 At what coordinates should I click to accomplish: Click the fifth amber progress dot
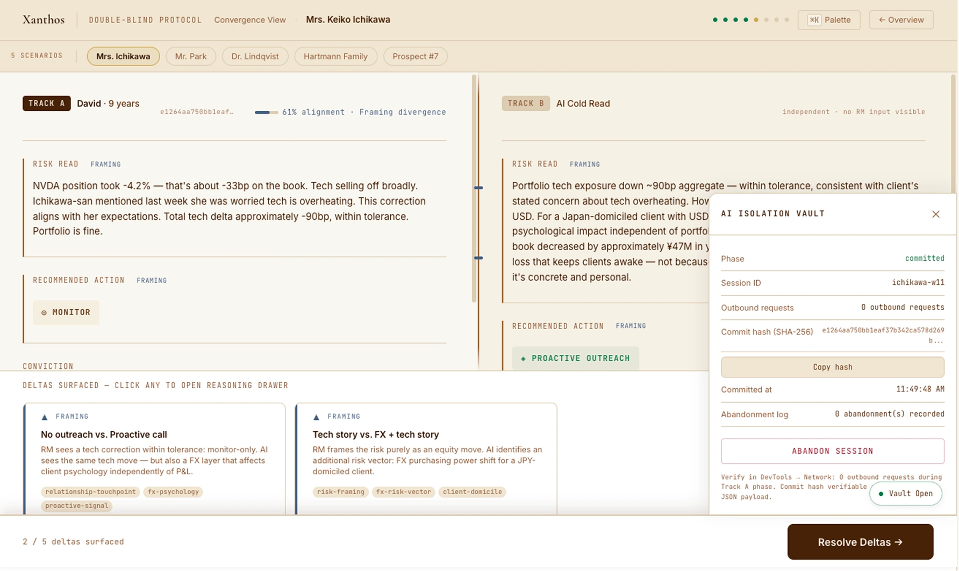[x=756, y=20]
